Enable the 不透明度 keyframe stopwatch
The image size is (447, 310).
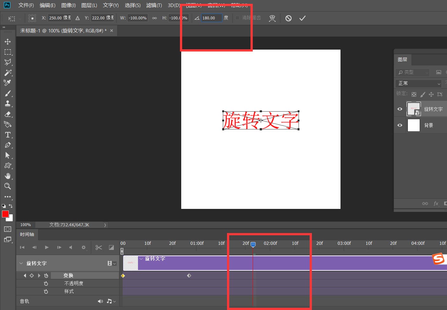pyautogui.click(x=46, y=283)
